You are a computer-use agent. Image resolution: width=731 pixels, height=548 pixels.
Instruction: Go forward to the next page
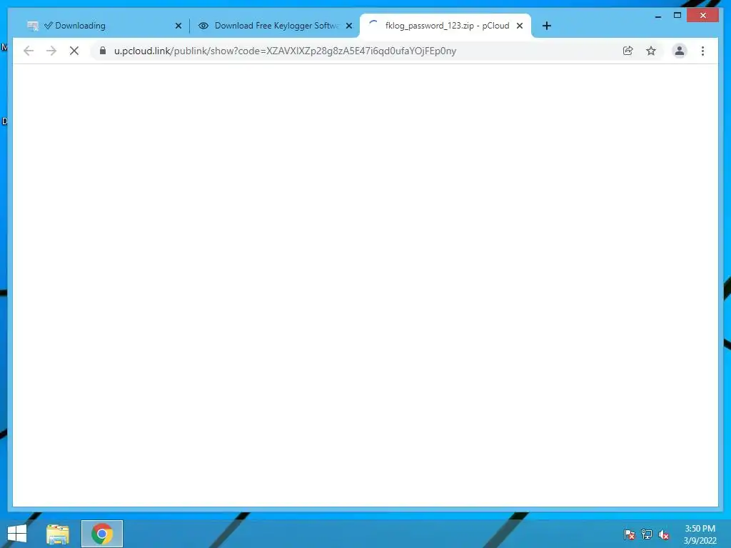[51, 51]
